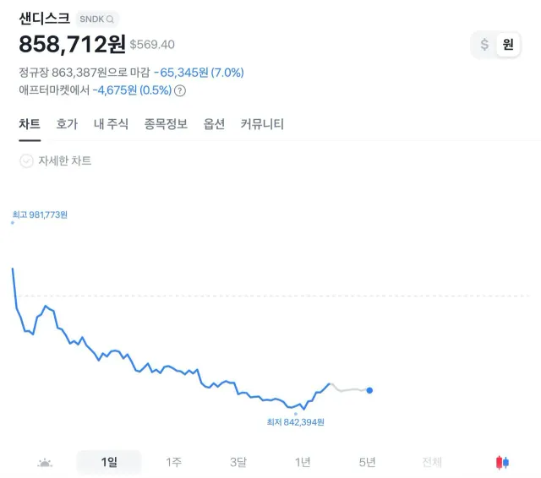The height and width of the screenshot is (478, 541).
Task: Click the blue current price dot
Action: click(369, 390)
